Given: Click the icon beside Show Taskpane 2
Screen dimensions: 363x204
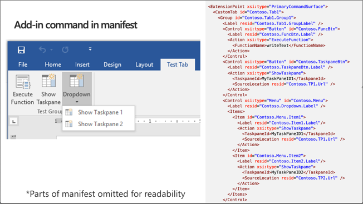Looking at the screenshot, I should [x=68, y=124].
